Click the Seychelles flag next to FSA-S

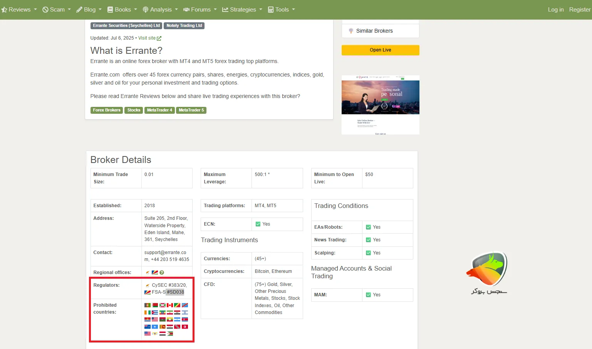point(147,292)
